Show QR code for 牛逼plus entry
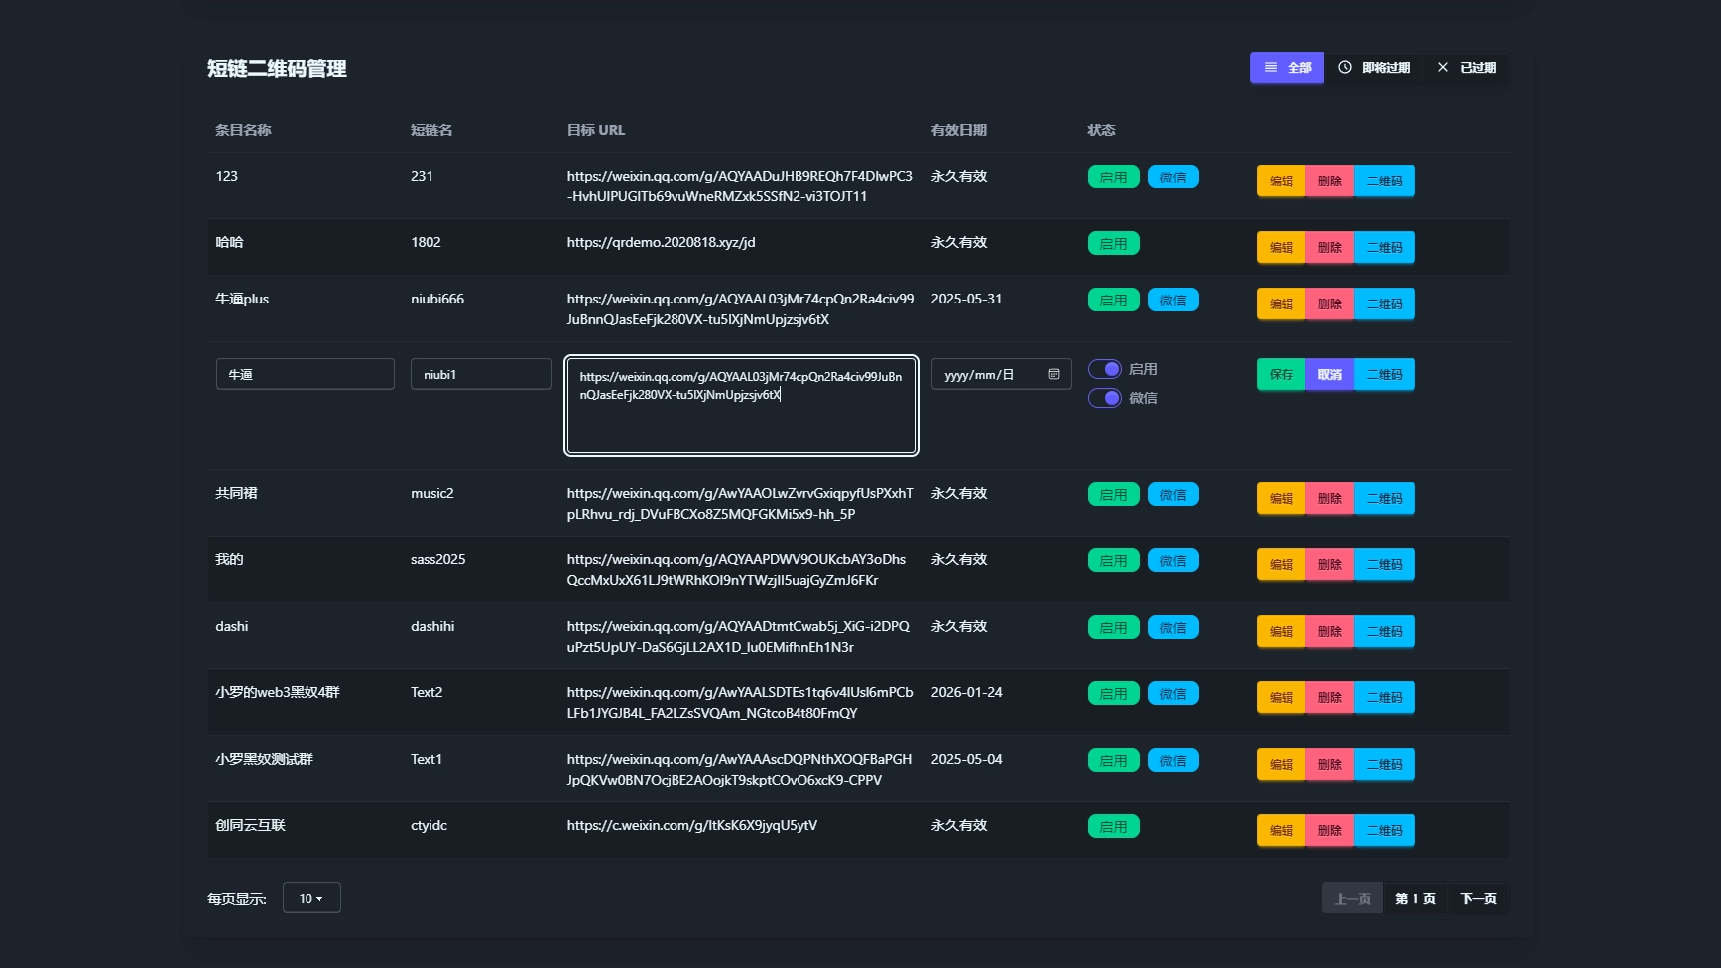This screenshot has width=1721, height=968. coord(1384,304)
